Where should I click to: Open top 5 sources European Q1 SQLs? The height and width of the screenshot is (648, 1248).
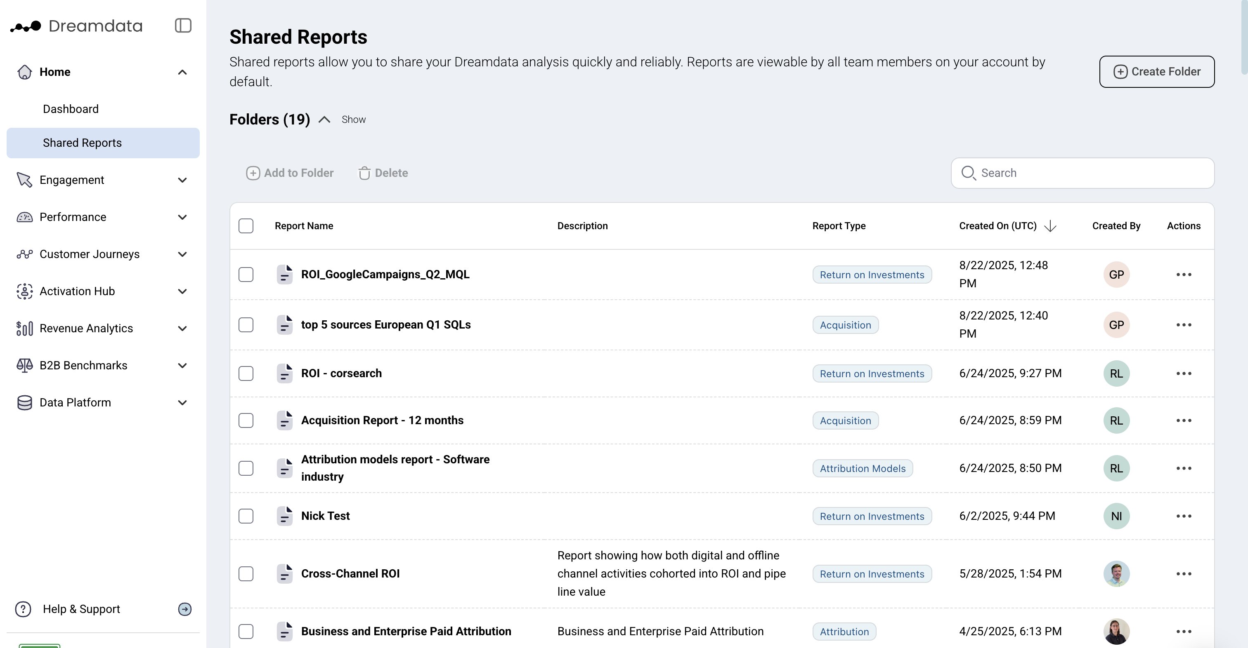pos(385,325)
